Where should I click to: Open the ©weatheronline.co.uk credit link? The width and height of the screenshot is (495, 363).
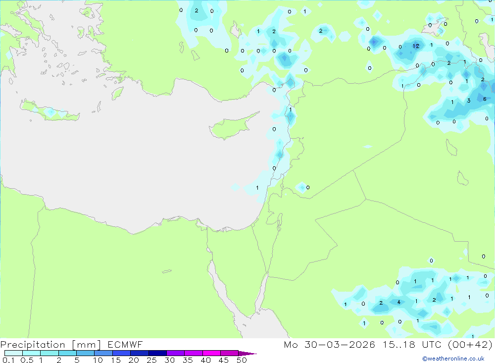[453, 359]
